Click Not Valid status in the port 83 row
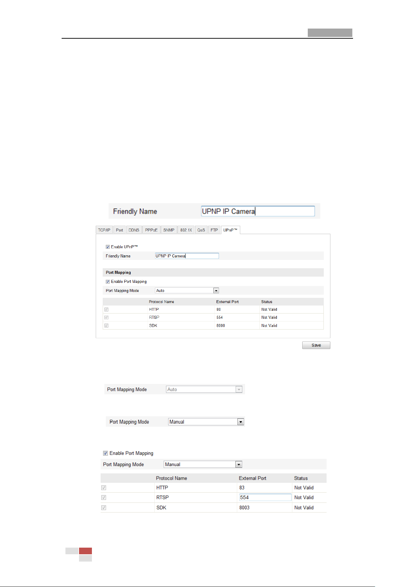The image size is (415, 587). (x=304, y=488)
